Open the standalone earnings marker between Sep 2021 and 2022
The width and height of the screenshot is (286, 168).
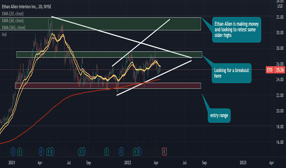point(106,152)
